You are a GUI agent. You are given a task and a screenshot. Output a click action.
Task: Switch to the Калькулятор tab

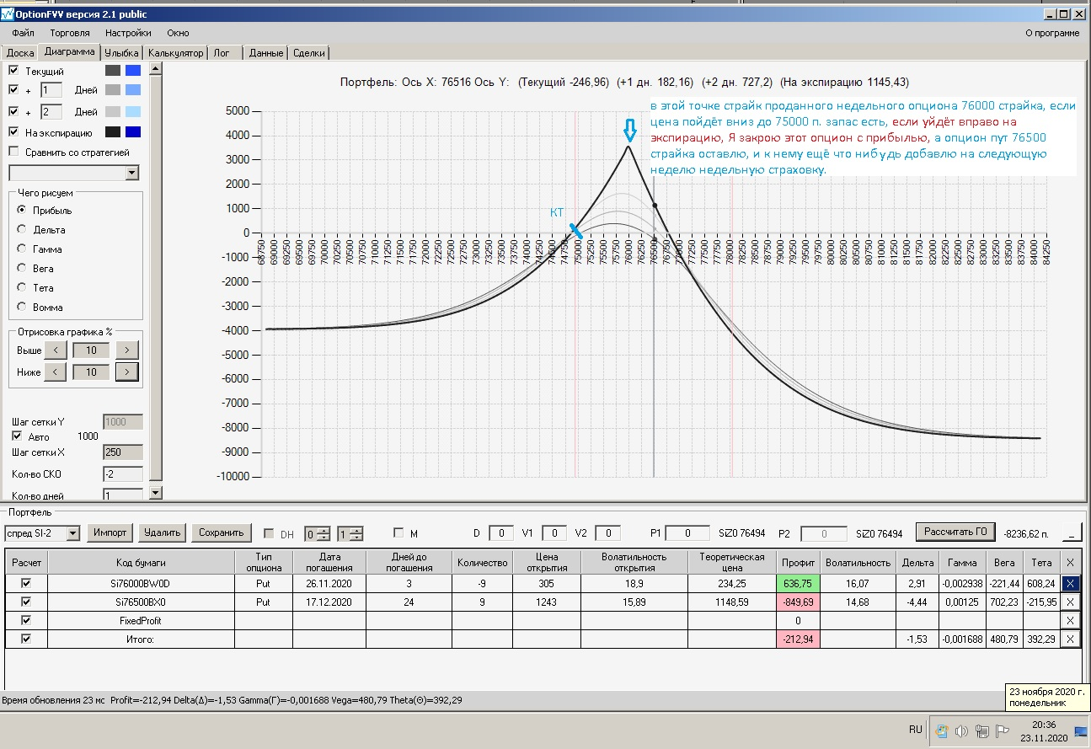(x=175, y=53)
